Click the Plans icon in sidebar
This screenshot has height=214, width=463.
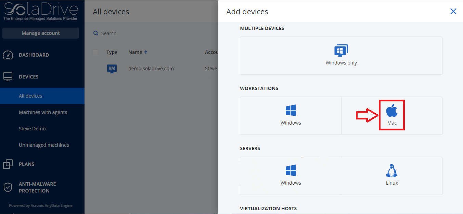pyautogui.click(x=8, y=164)
